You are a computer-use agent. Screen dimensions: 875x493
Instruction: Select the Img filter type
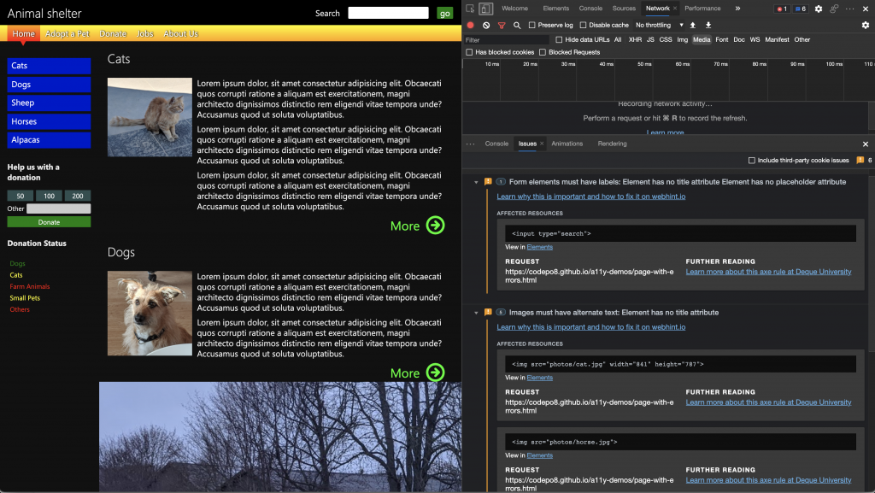click(x=683, y=39)
